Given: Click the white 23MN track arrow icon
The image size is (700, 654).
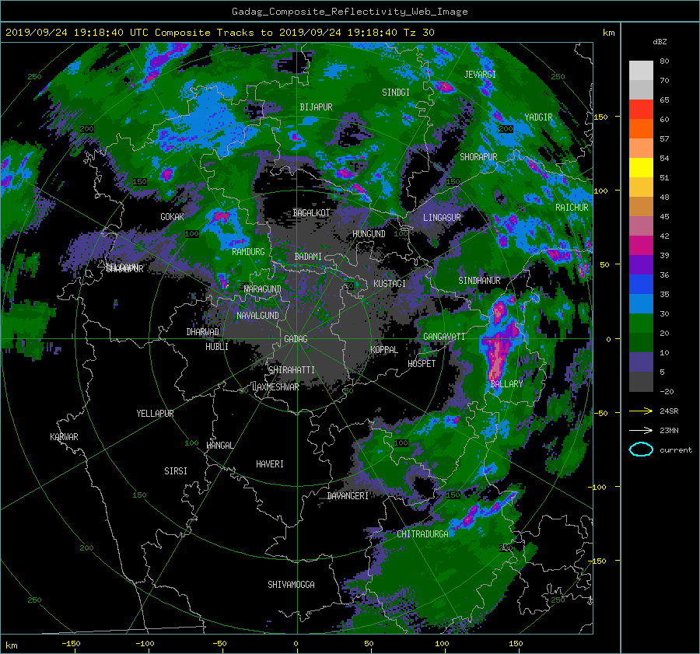Looking at the screenshot, I should pyautogui.click(x=641, y=430).
